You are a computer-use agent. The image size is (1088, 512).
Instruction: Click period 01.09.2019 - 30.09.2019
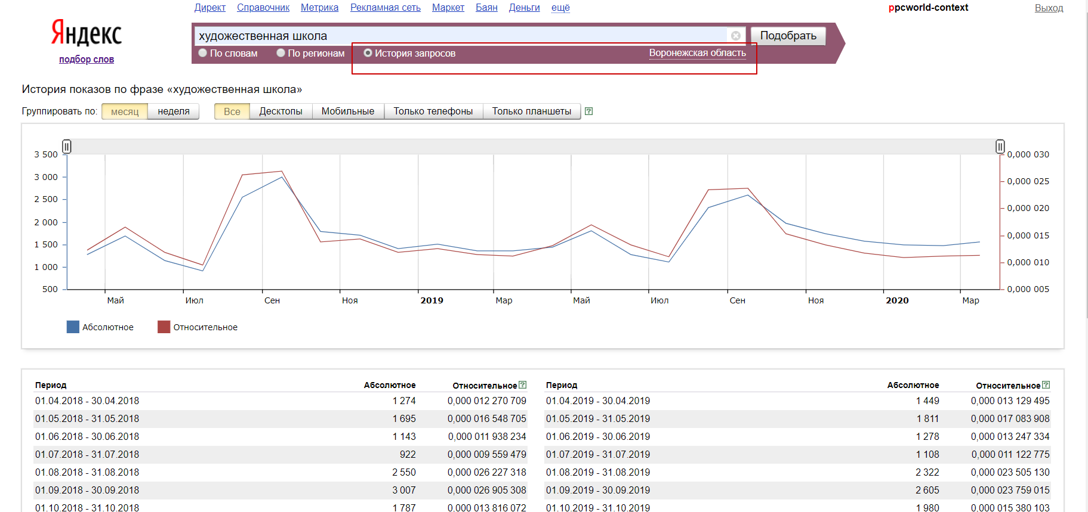tap(598, 491)
